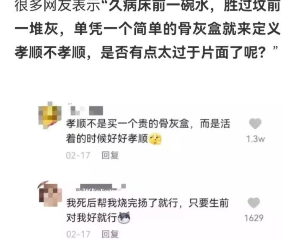287x239 pixels.
Task: Like the comment about 贵的骨灰盒
Action: [255, 124]
